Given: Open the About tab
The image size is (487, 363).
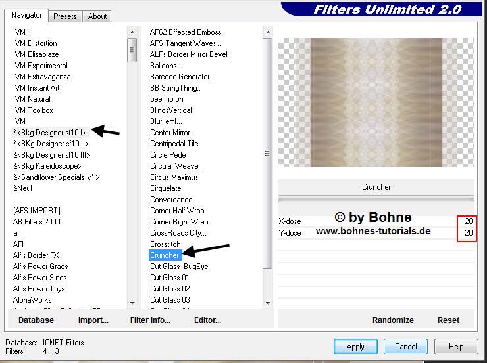Looking at the screenshot, I should coord(97,16).
